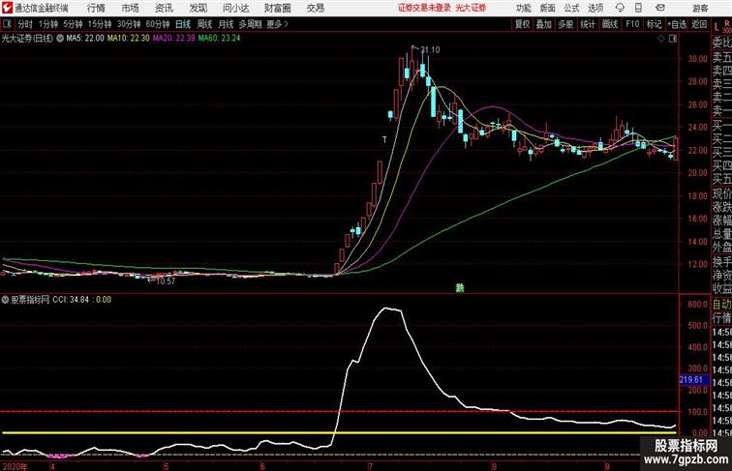Click the MA10: 22.30 label
Viewport: 732px width, 471px height.
coord(129,39)
